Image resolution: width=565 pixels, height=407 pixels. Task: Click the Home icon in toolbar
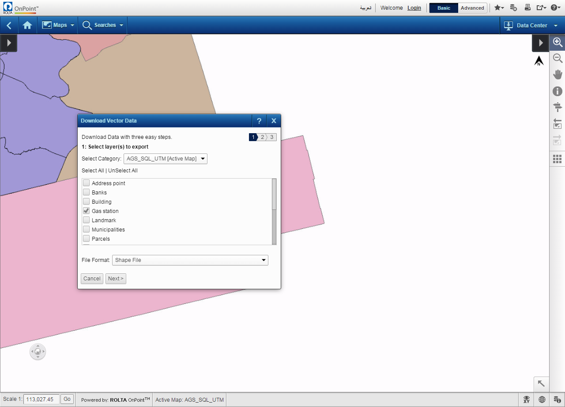coord(27,25)
